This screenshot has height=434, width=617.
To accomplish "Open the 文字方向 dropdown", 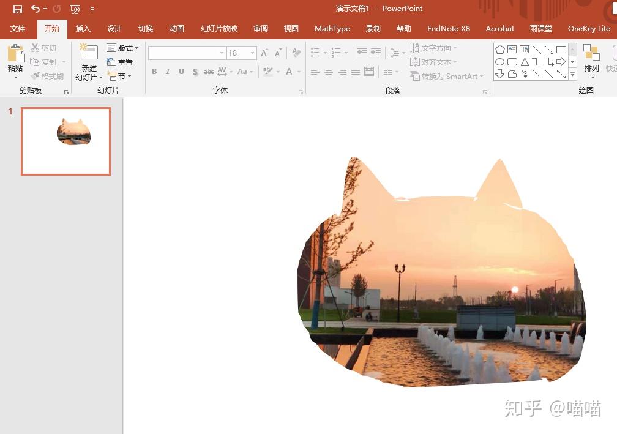I will point(433,48).
